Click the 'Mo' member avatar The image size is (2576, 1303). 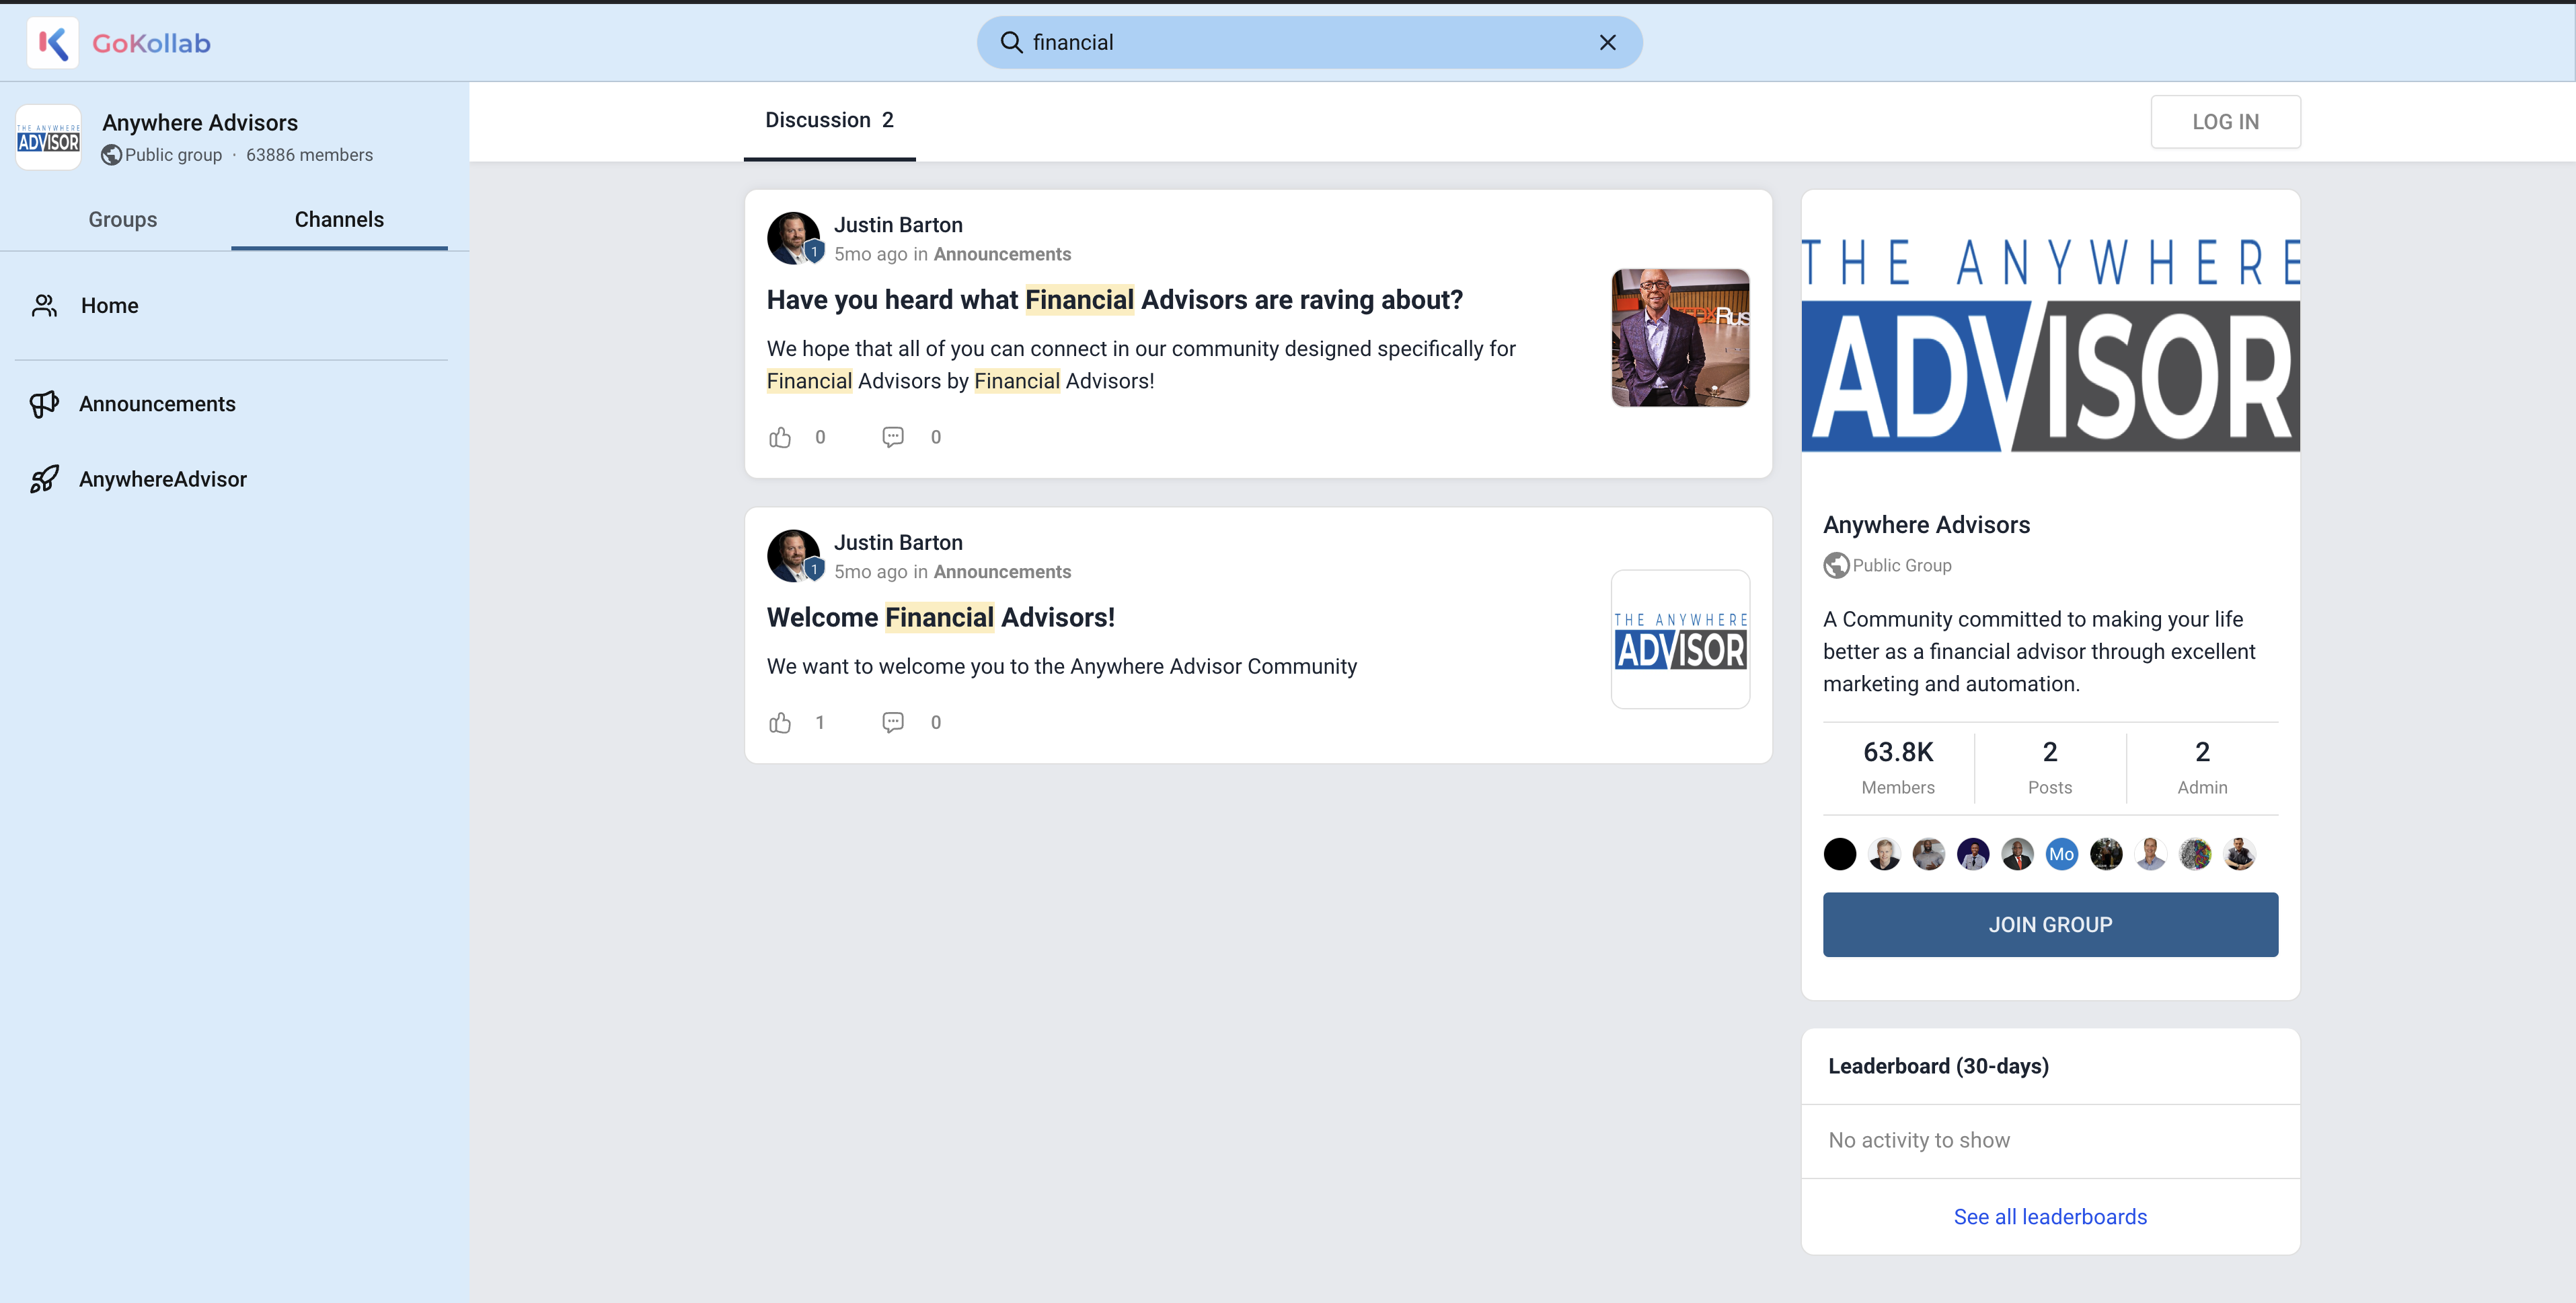pyautogui.click(x=2061, y=855)
